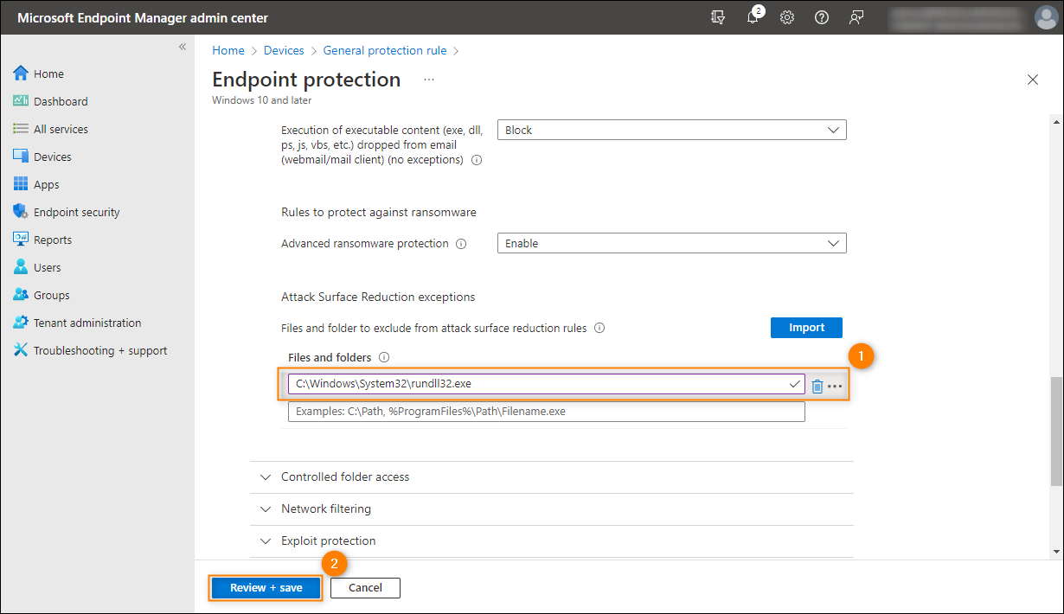Click the Reports icon in sidebar
This screenshot has height=614, width=1064.
(21, 240)
